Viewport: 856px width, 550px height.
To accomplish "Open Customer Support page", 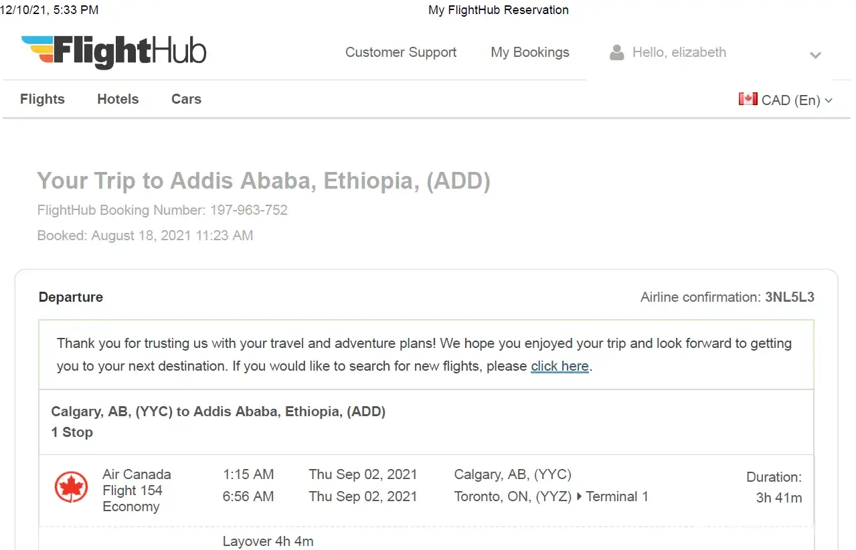I will (x=400, y=52).
